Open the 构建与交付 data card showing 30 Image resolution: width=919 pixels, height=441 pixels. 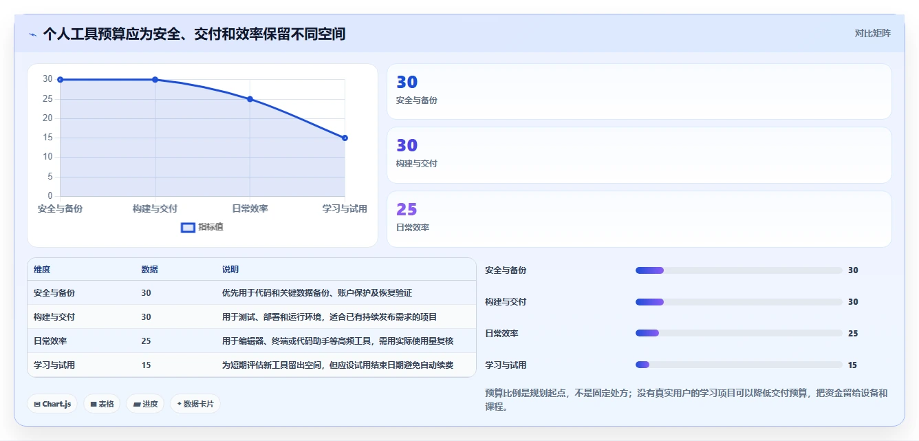pyautogui.click(x=639, y=155)
